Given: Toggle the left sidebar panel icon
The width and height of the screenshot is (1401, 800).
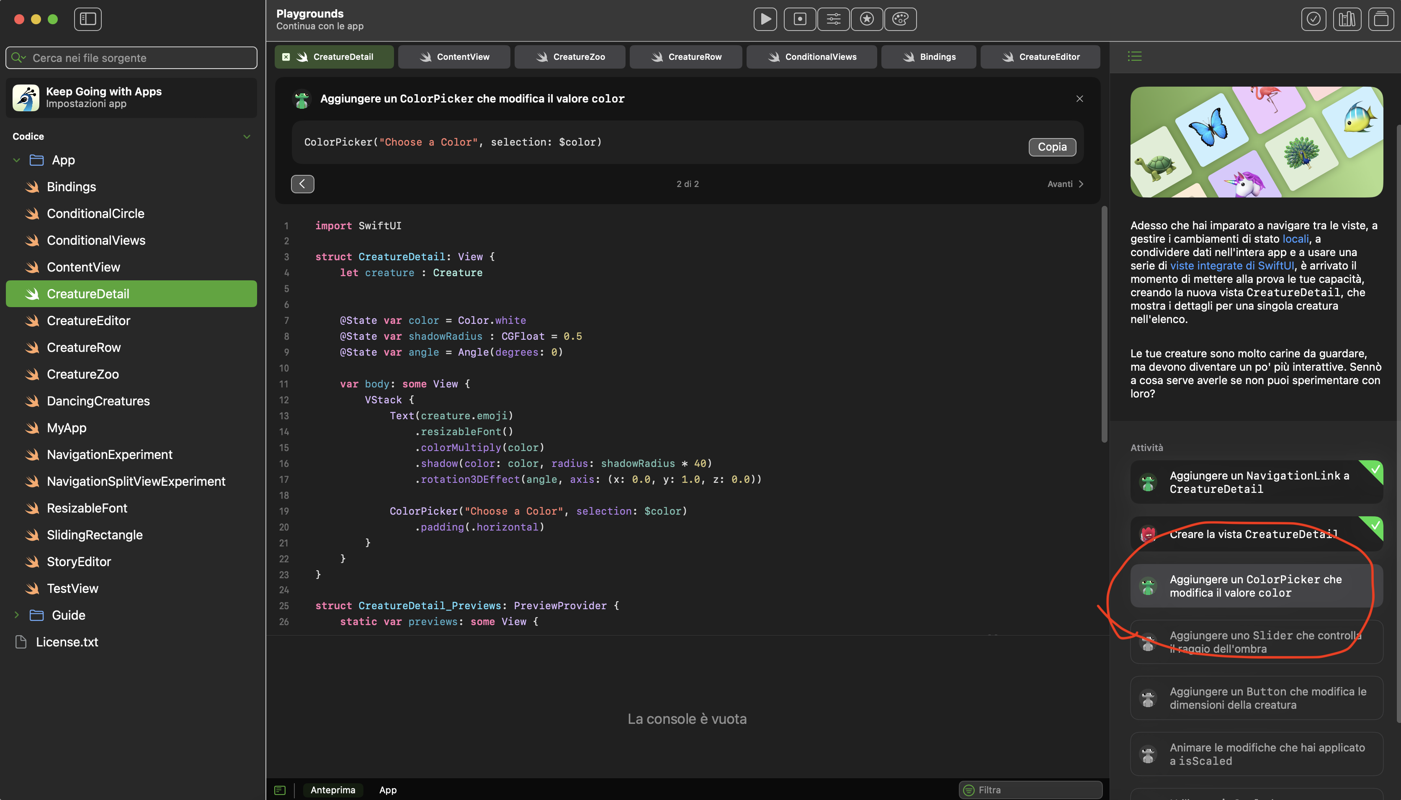Looking at the screenshot, I should coord(88,19).
